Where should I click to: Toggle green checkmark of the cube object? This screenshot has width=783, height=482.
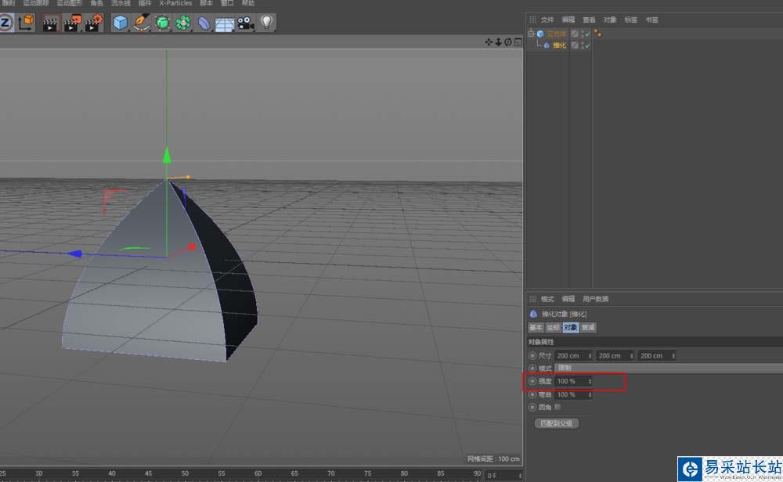pyautogui.click(x=587, y=34)
